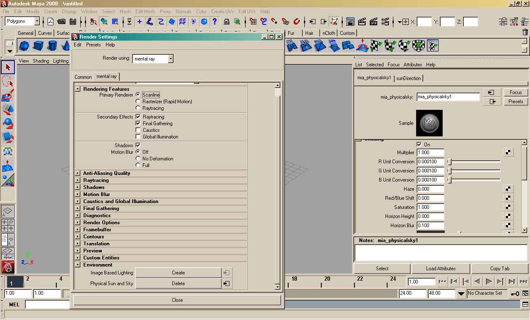Expand Anti-Aliasing Quality section
The width and height of the screenshot is (530, 320).
77,173
